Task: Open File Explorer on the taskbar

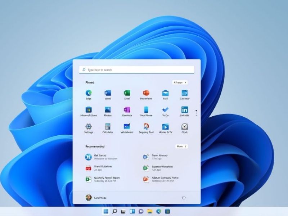Action: 150,211
